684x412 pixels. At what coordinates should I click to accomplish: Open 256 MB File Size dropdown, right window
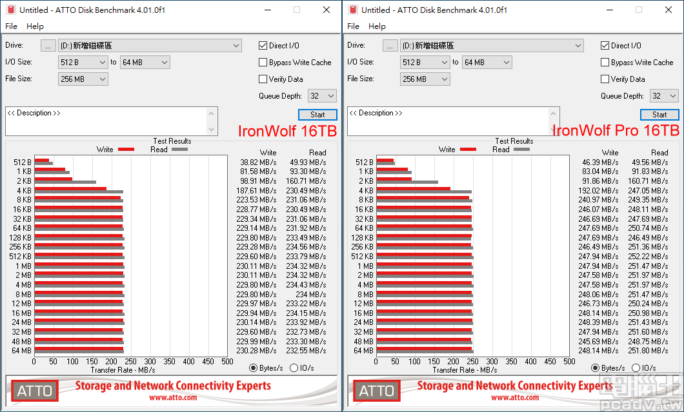(x=425, y=79)
